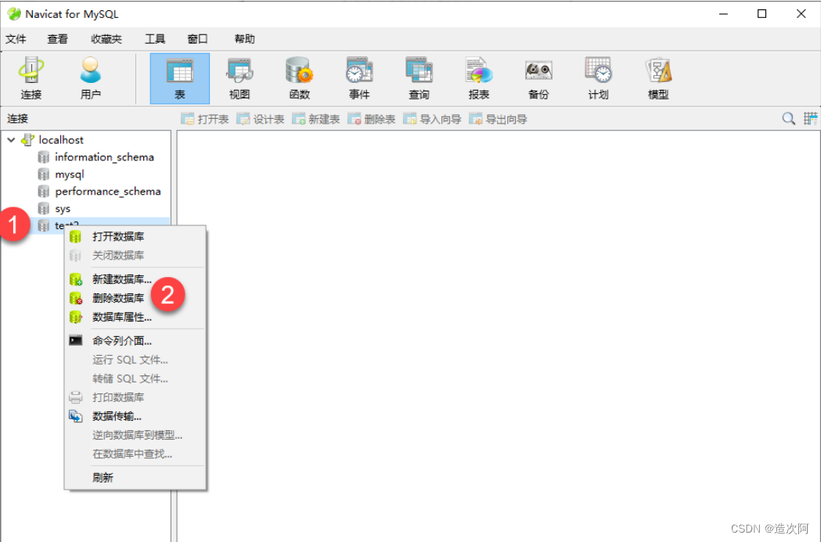Select the 事件 (Events) icon
The image size is (821, 542).
[x=358, y=78]
